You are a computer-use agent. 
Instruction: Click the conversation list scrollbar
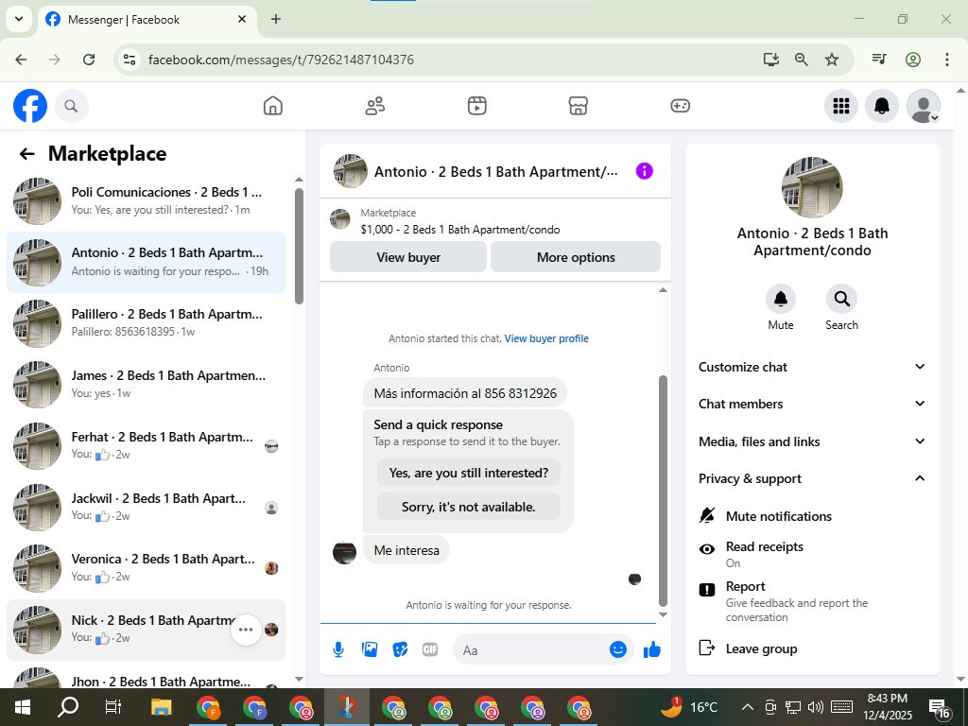point(299,246)
